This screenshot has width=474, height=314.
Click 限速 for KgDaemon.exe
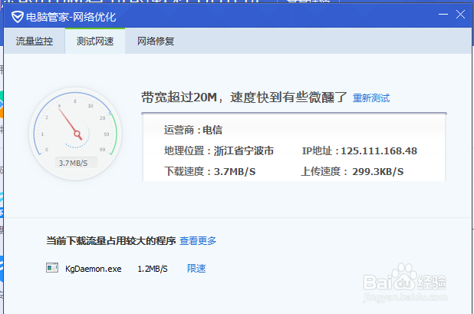[196, 269]
